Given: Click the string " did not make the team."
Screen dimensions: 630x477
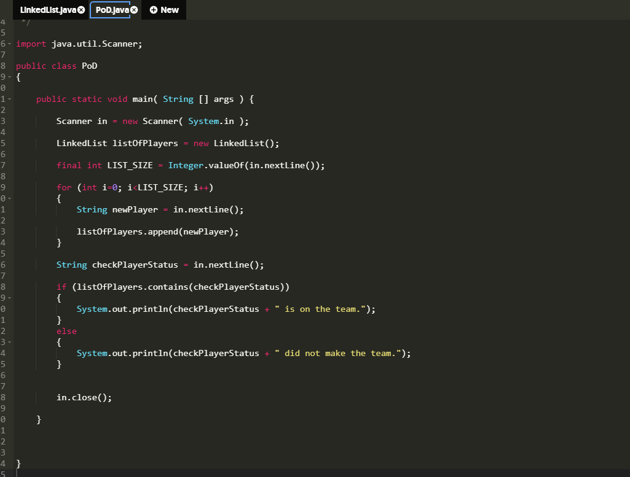Looking at the screenshot, I should tap(338, 353).
